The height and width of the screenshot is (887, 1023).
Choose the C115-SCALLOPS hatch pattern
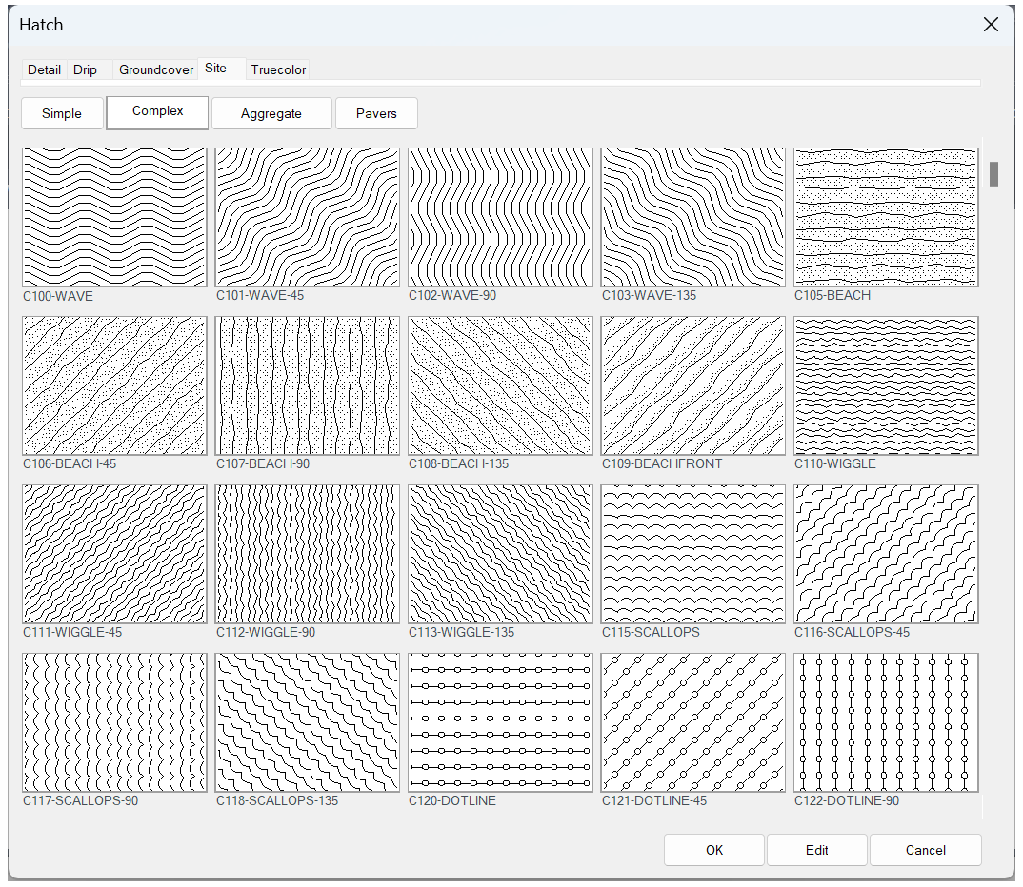[x=692, y=554]
